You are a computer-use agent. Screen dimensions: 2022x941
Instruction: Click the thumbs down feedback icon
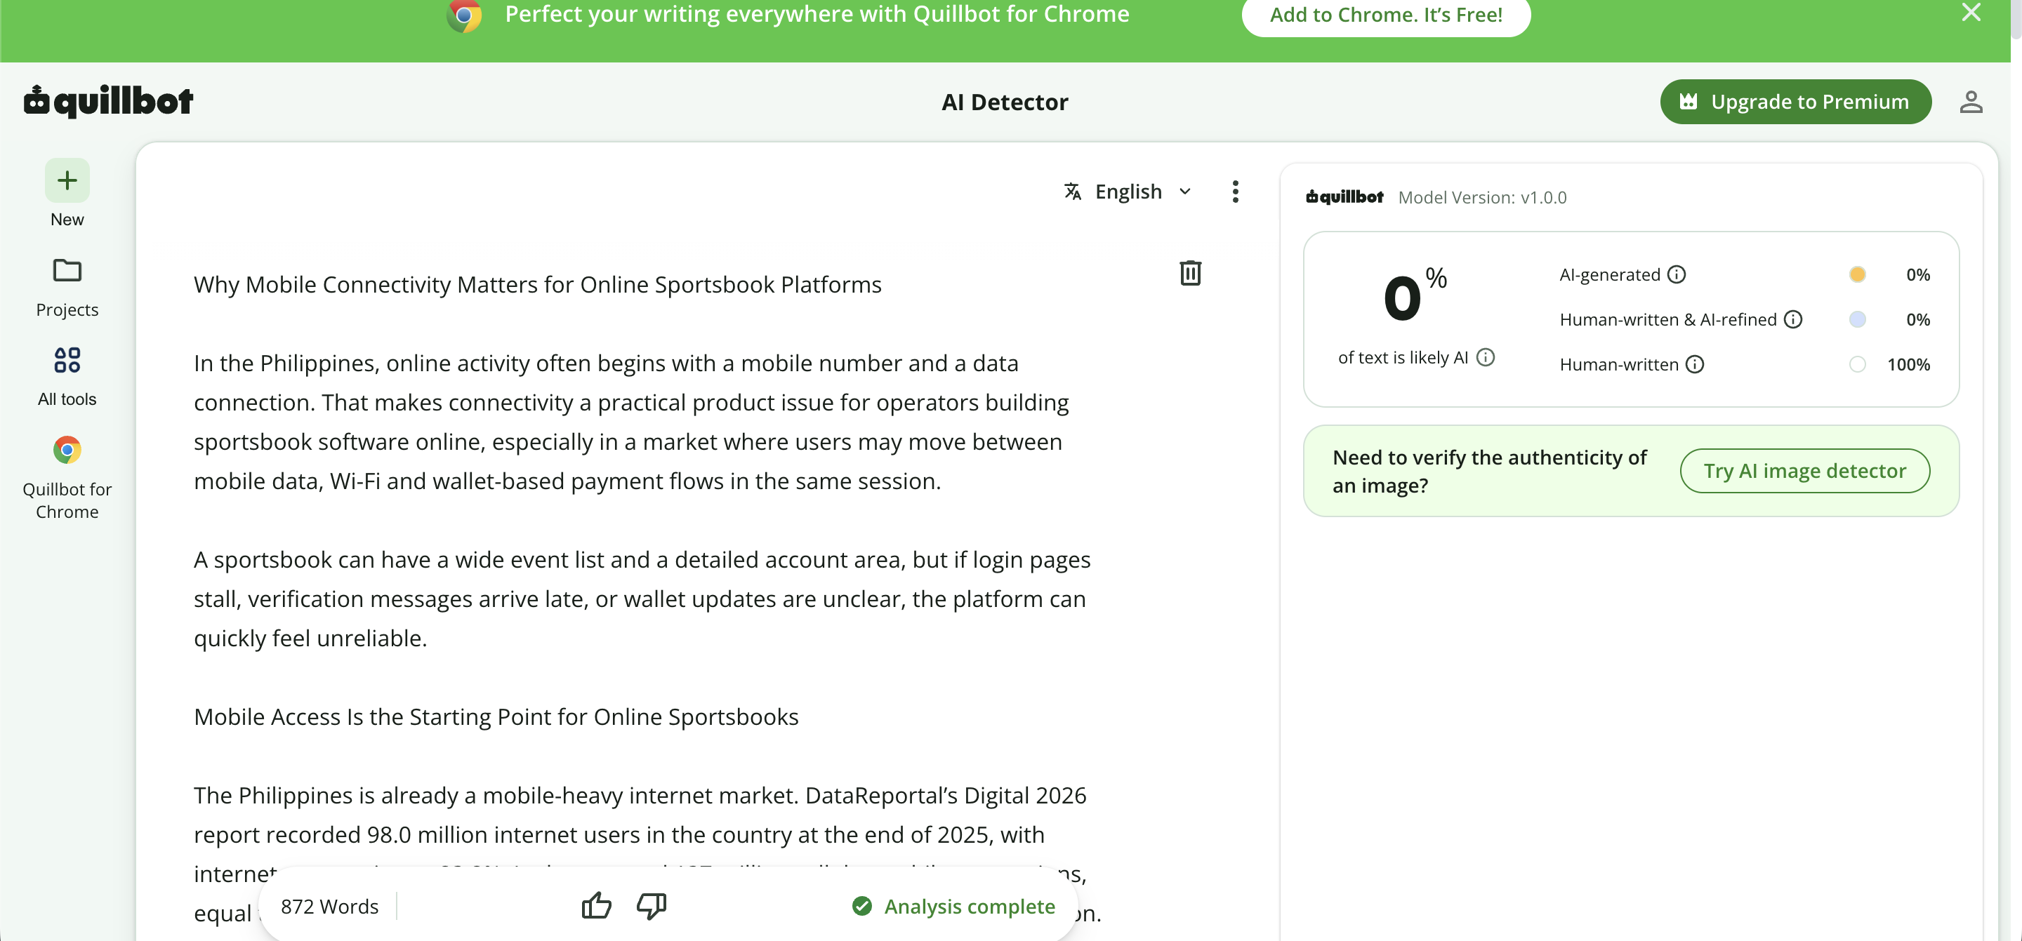(x=652, y=906)
